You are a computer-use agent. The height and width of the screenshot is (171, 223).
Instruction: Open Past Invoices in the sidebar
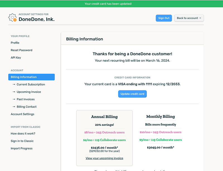coord(26,99)
